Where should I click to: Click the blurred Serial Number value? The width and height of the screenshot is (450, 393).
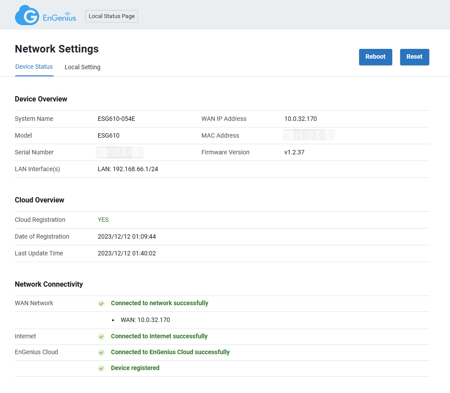pos(120,152)
